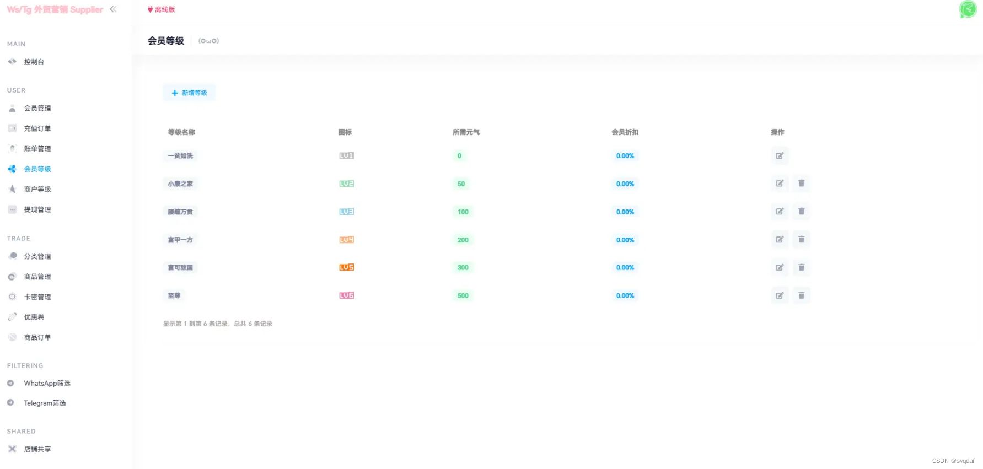Click the LV6 pink level badge
The height and width of the screenshot is (469, 983).
click(x=346, y=296)
